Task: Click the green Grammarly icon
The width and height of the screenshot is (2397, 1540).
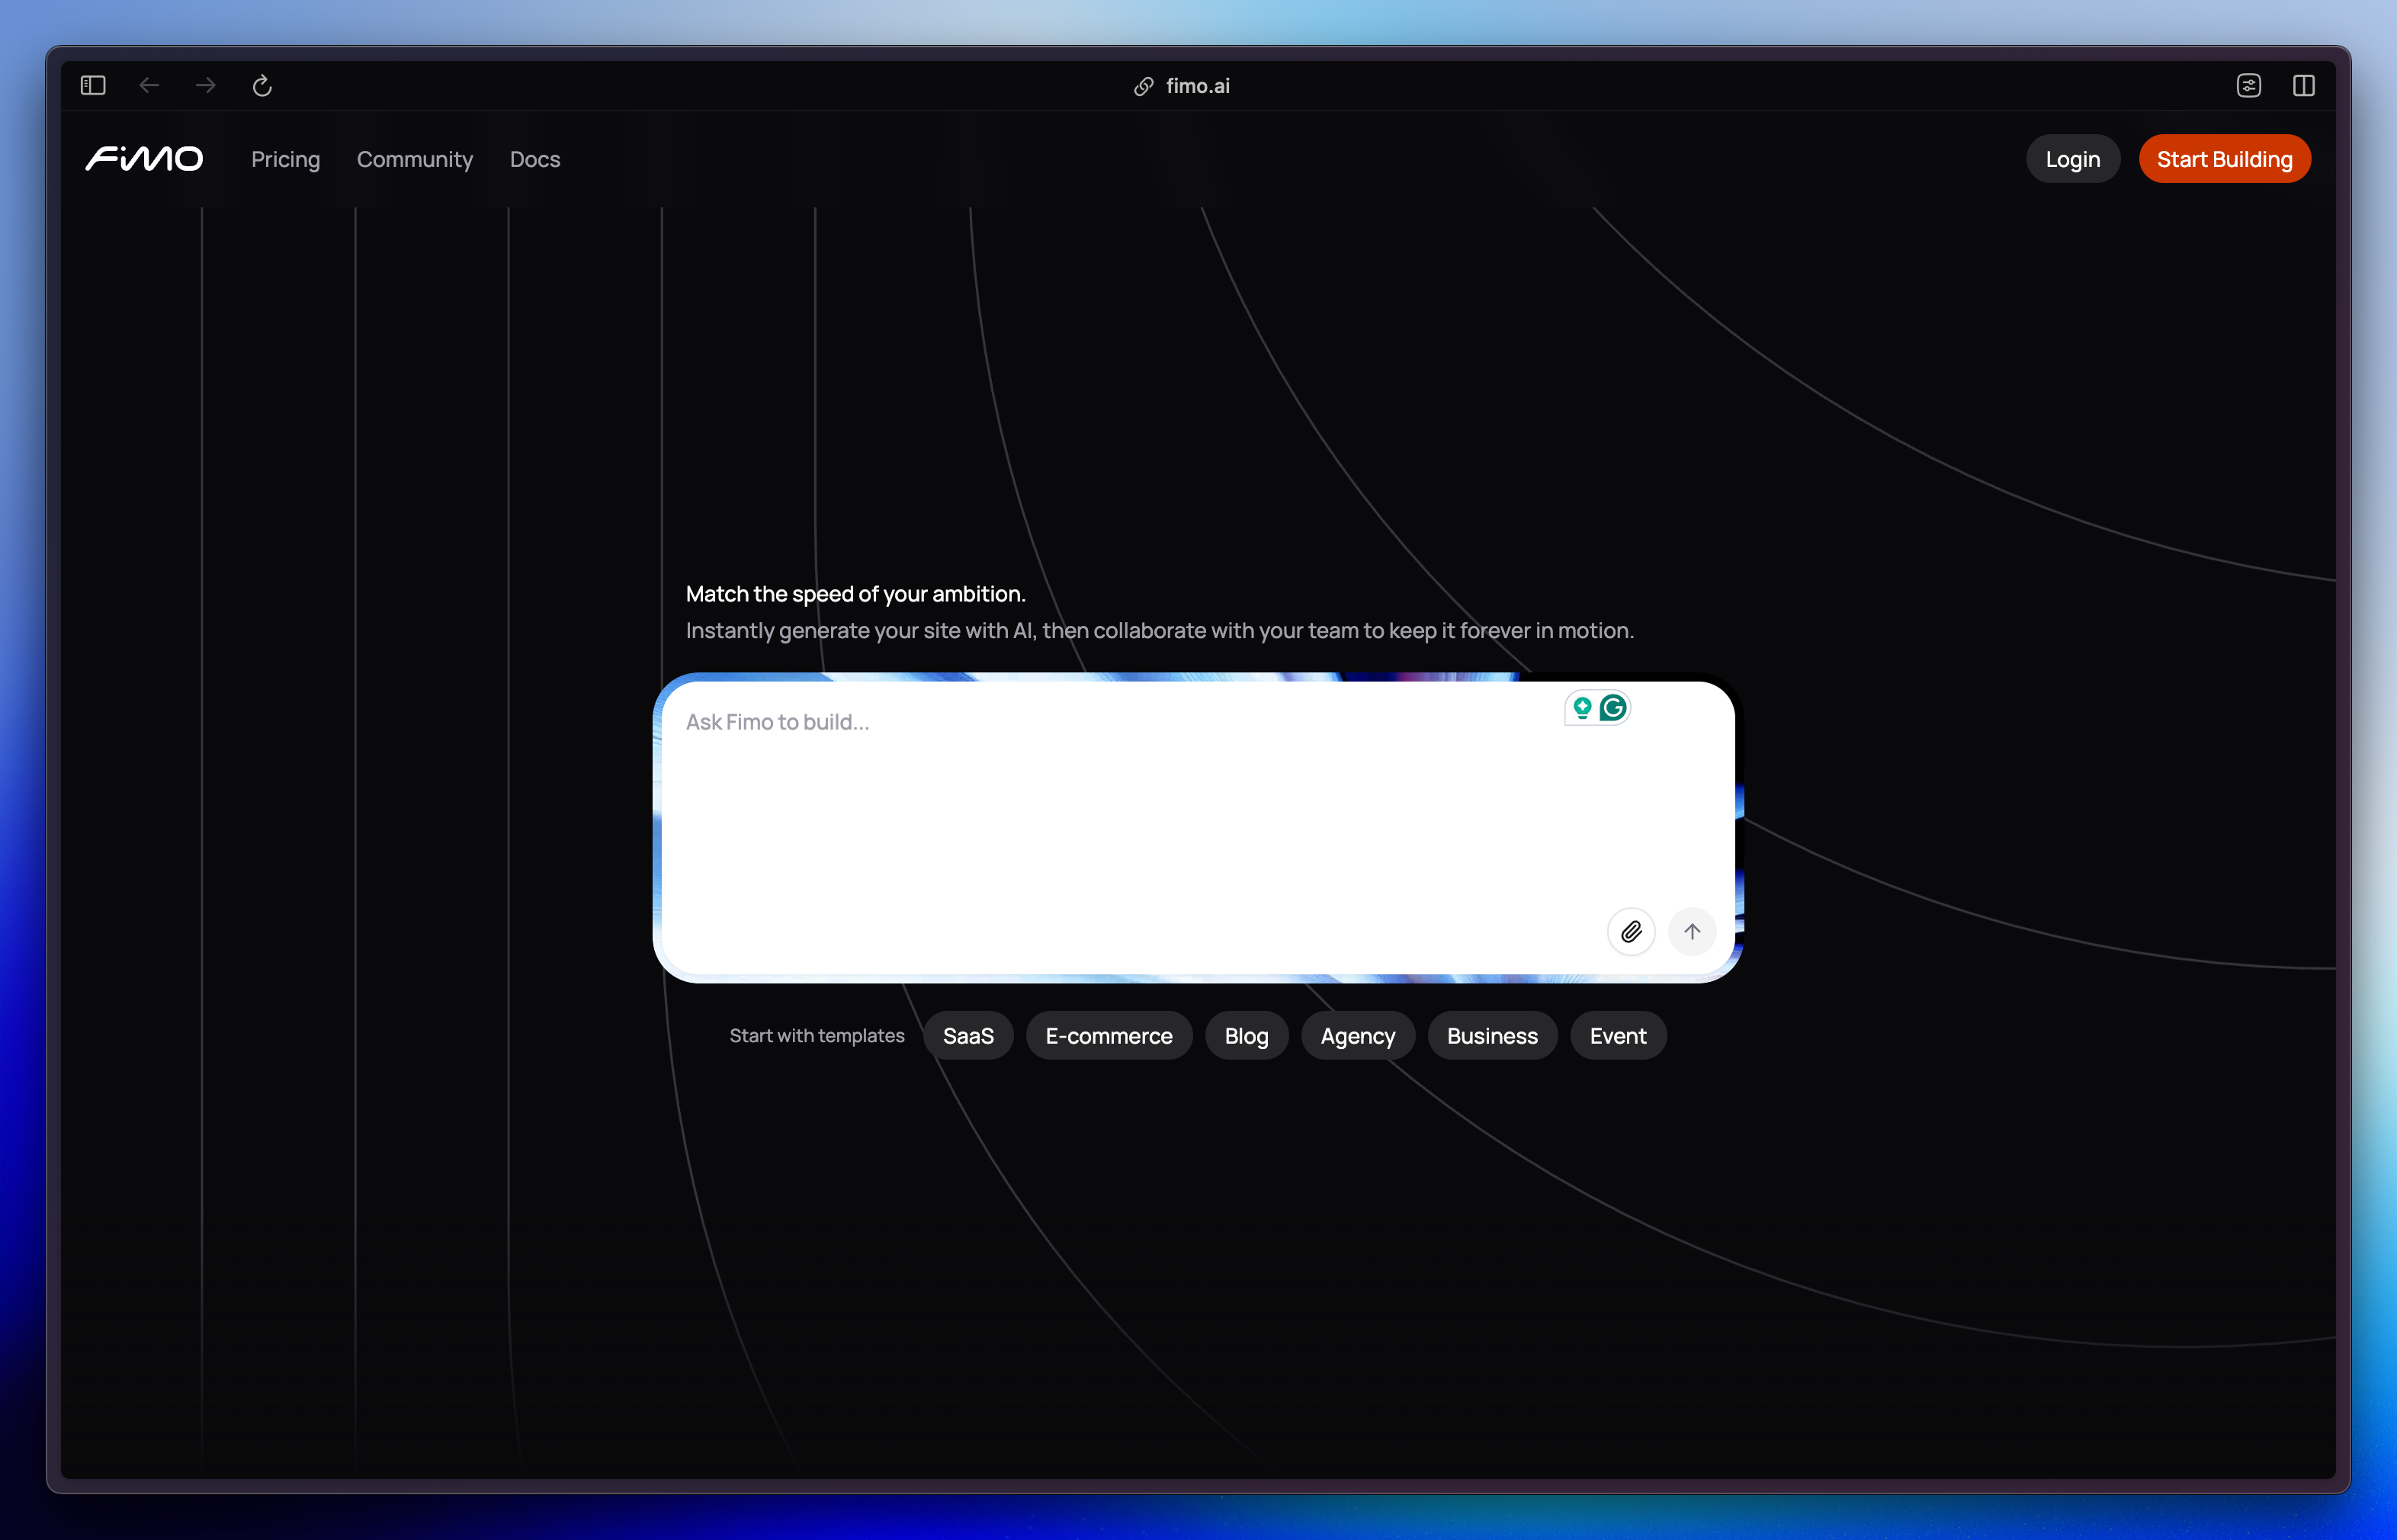Action: click(1613, 708)
